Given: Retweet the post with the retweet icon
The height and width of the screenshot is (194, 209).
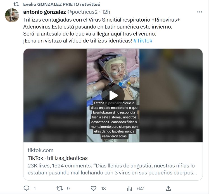Looking at the screenshot, I should [x=60, y=188].
